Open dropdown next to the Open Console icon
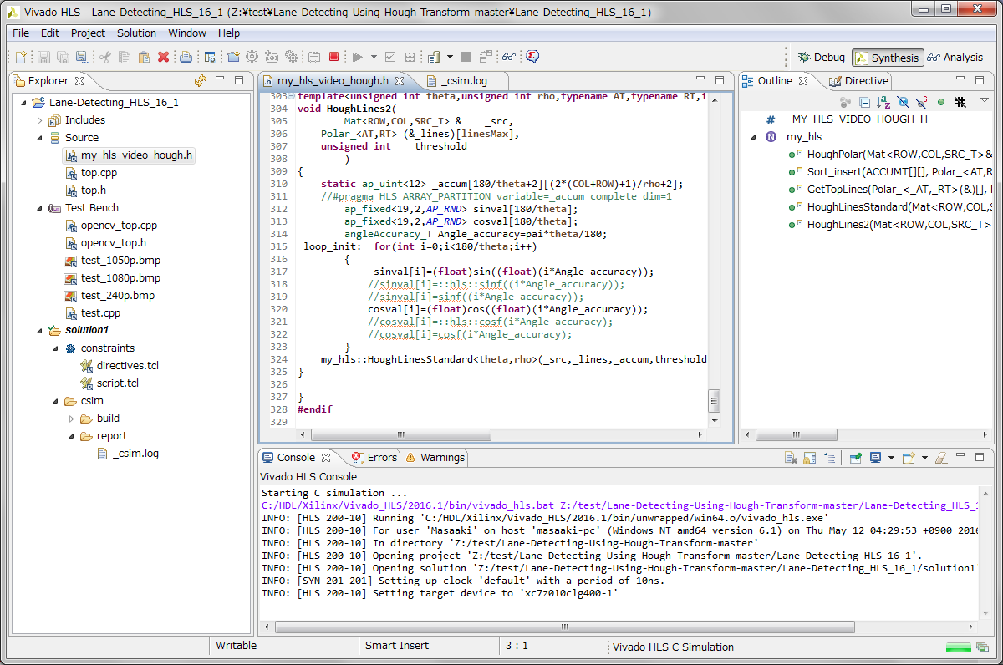 (x=924, y=458)
